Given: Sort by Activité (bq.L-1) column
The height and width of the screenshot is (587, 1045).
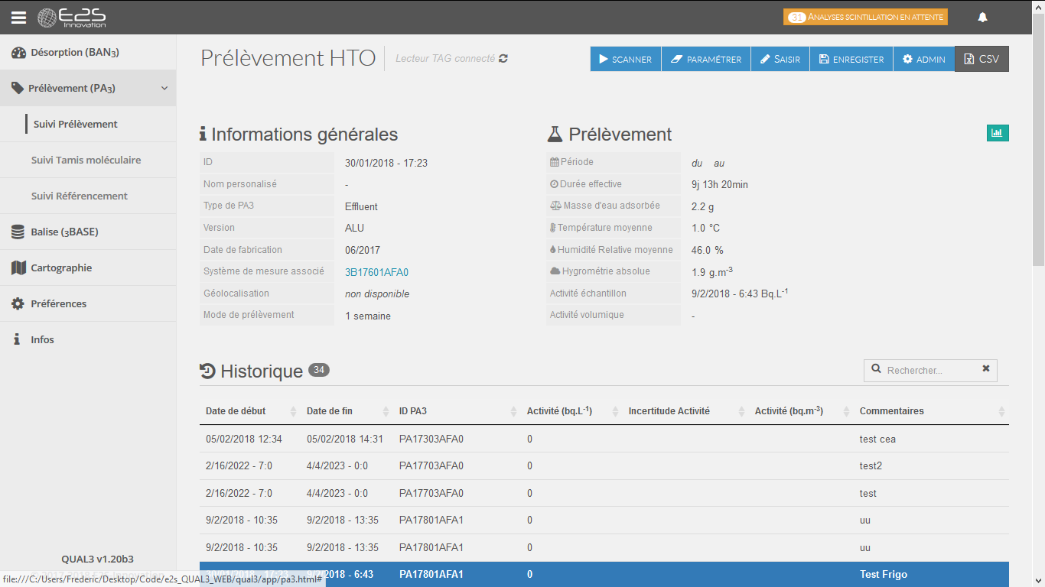Looking at the screenshot, I should (x=571, y=411).
